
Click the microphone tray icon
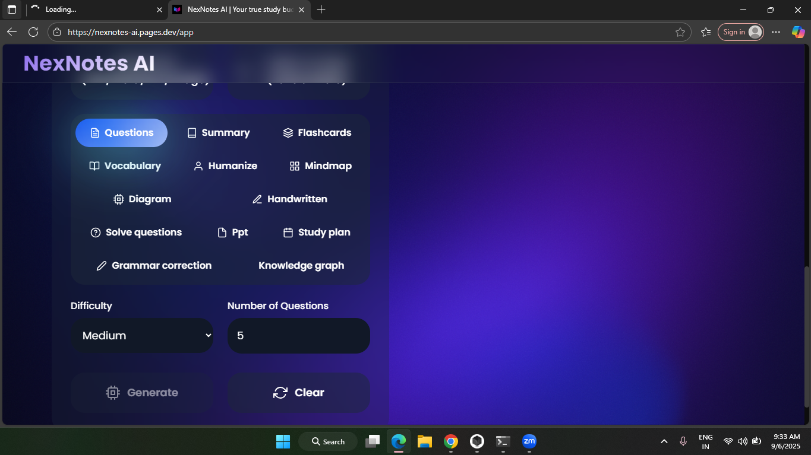pyautogui.click(x=683, y=441)
